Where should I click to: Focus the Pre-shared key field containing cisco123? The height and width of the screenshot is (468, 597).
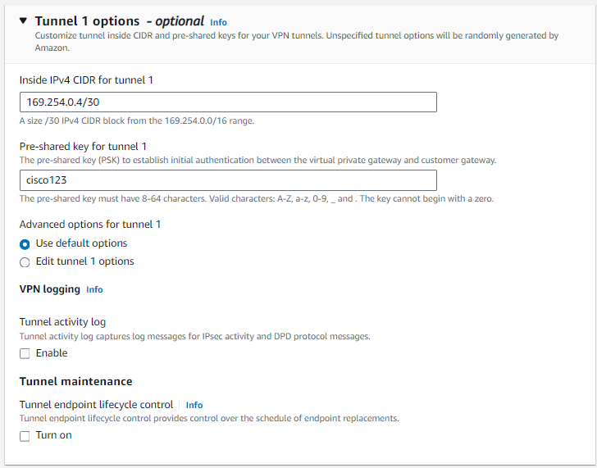coord(228,180)
